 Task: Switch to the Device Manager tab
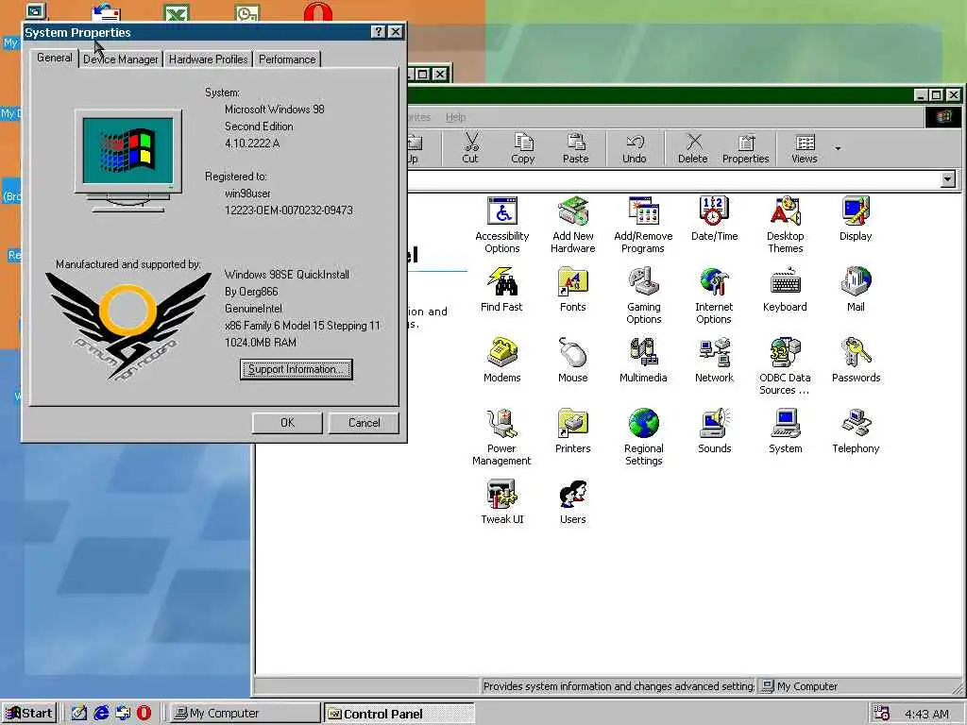tap(120, 59)
